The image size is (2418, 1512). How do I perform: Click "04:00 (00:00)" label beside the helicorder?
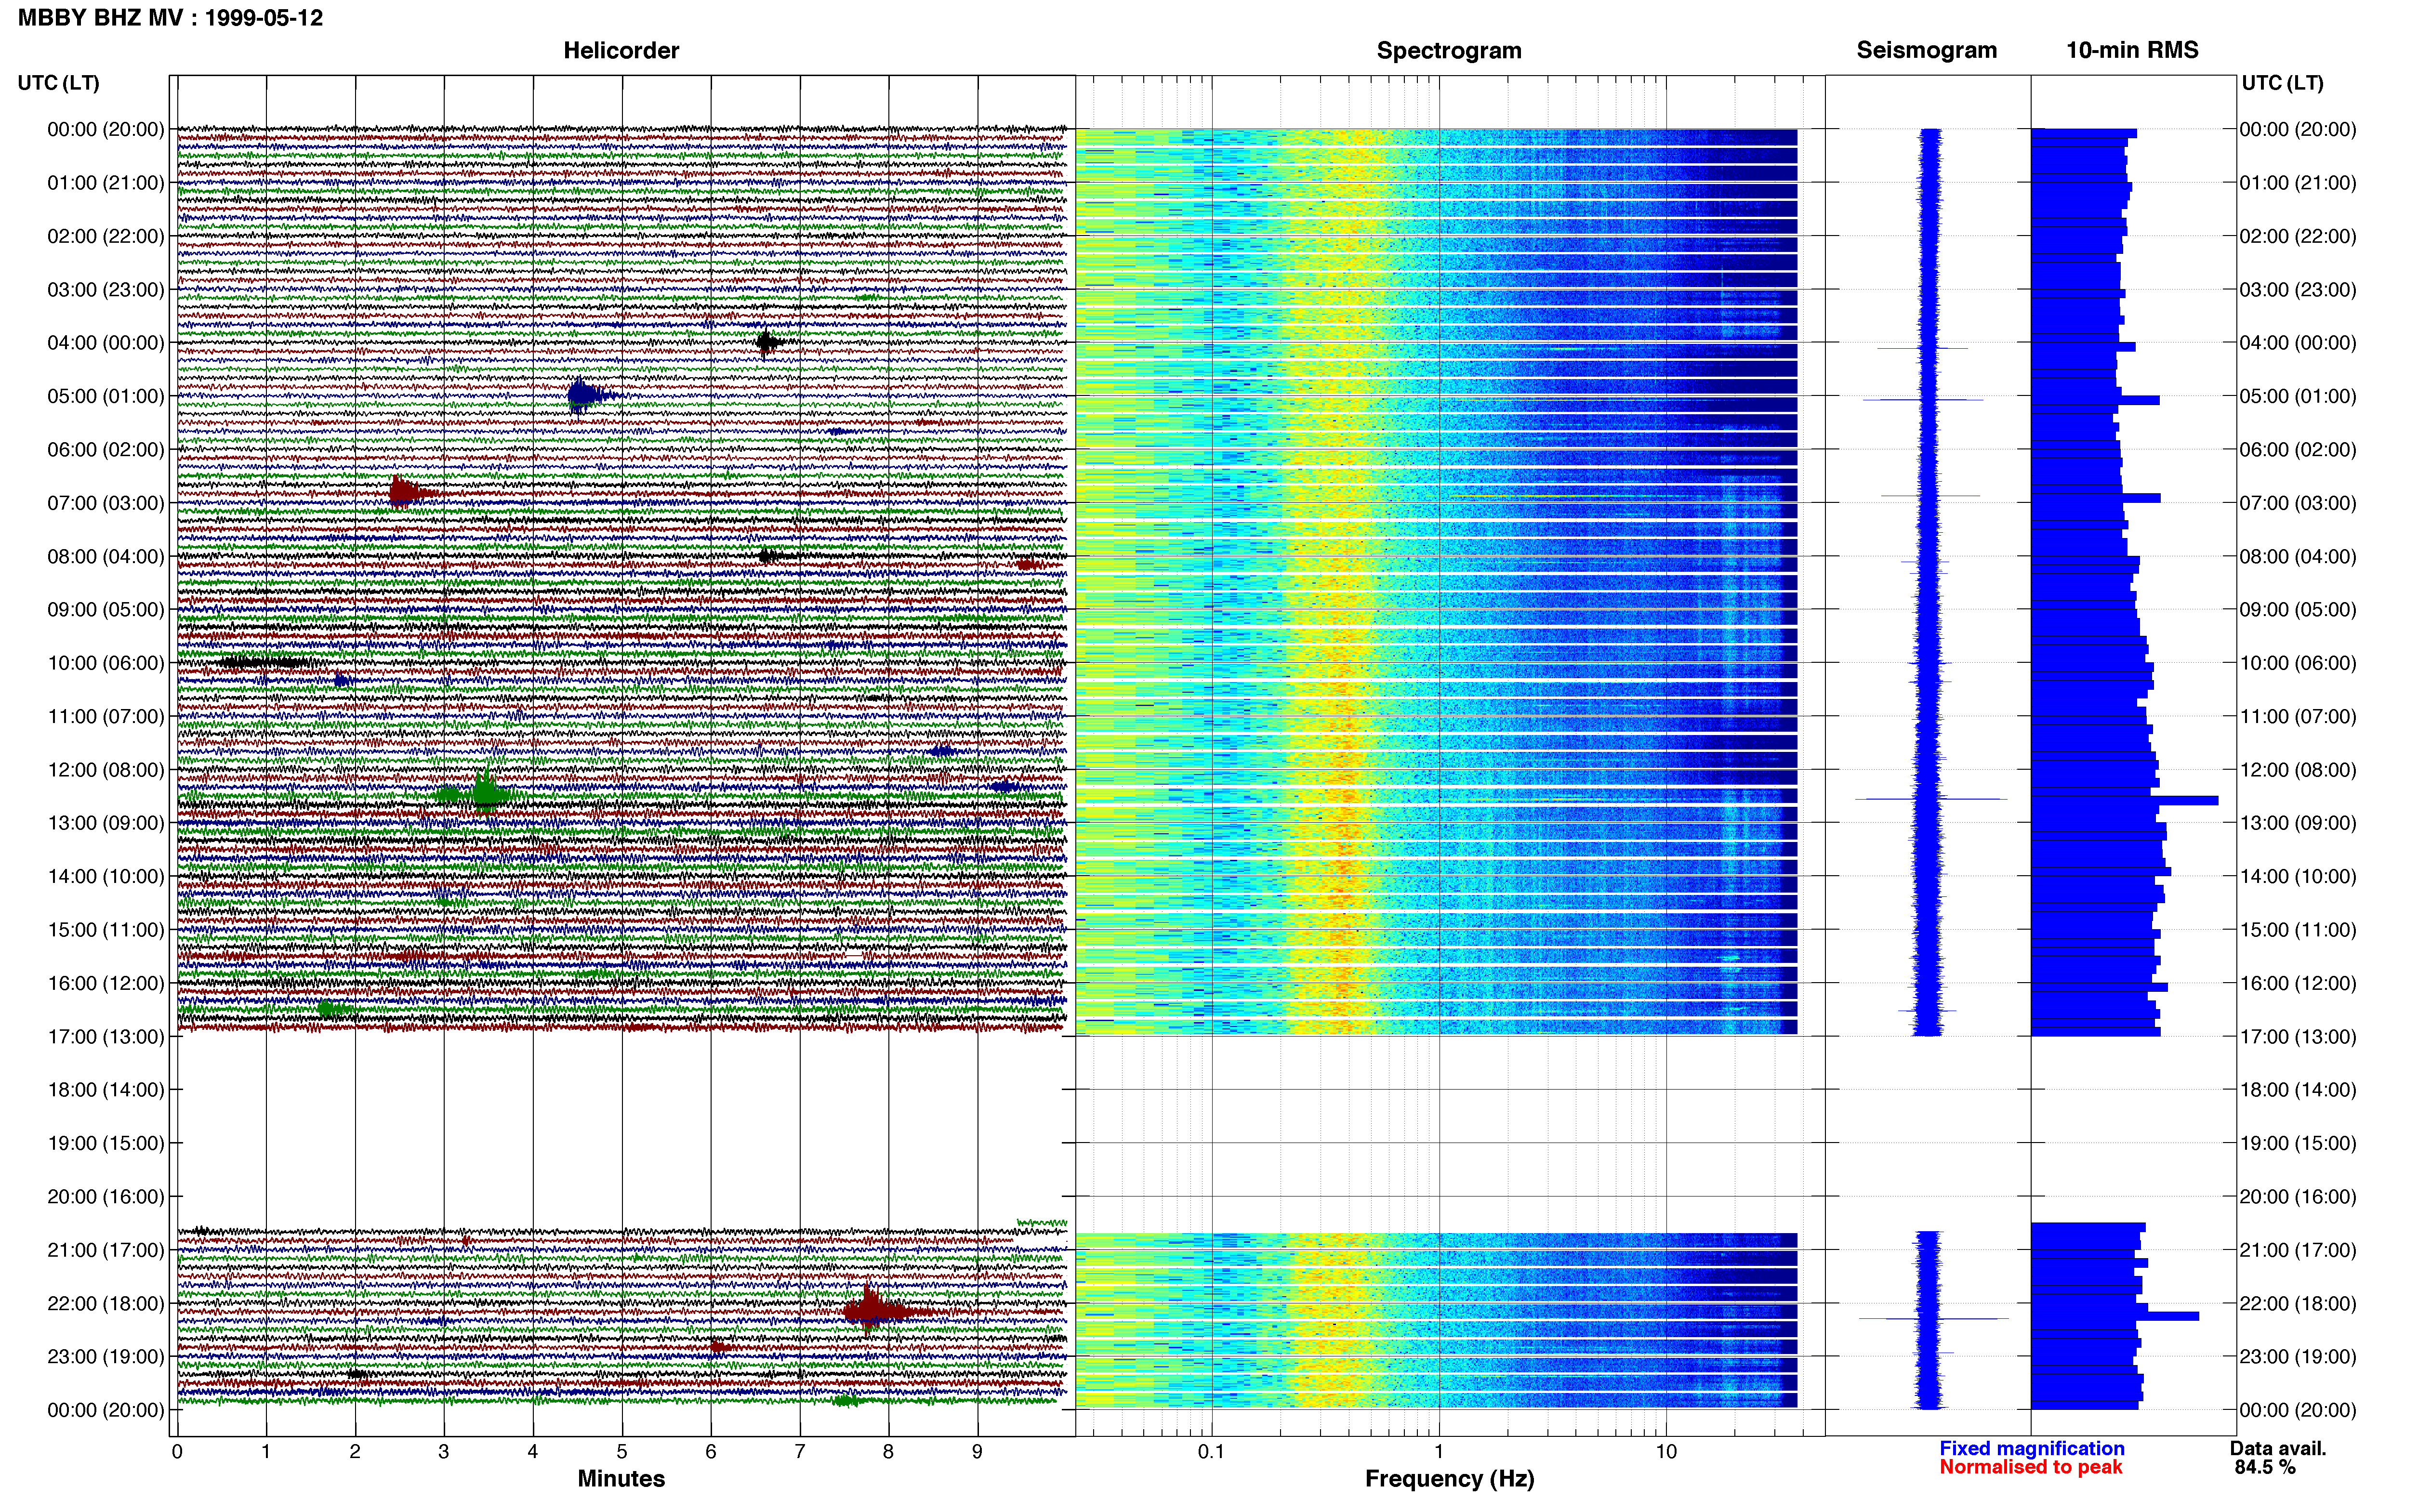tap(106, 343)
